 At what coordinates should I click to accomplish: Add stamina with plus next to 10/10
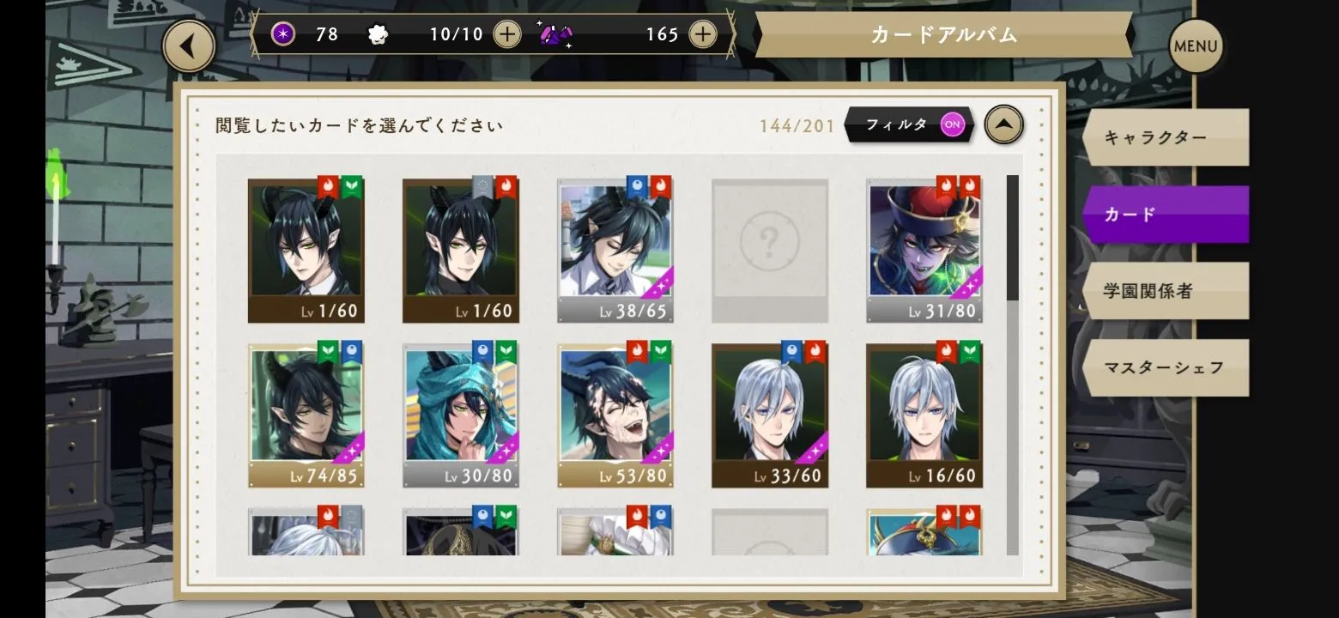pyautogui.click(x=507, y=34)
